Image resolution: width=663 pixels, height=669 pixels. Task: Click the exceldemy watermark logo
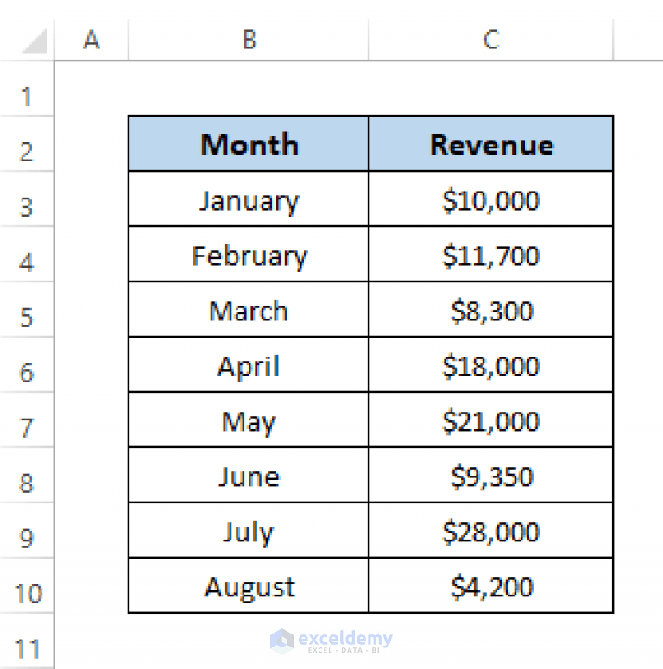(331, 641)
